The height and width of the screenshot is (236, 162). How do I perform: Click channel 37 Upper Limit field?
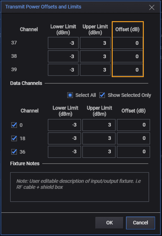coord(95,43)
